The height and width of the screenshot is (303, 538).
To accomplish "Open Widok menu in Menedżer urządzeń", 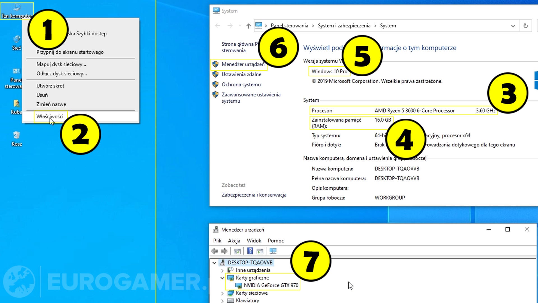I will point(254,241).
